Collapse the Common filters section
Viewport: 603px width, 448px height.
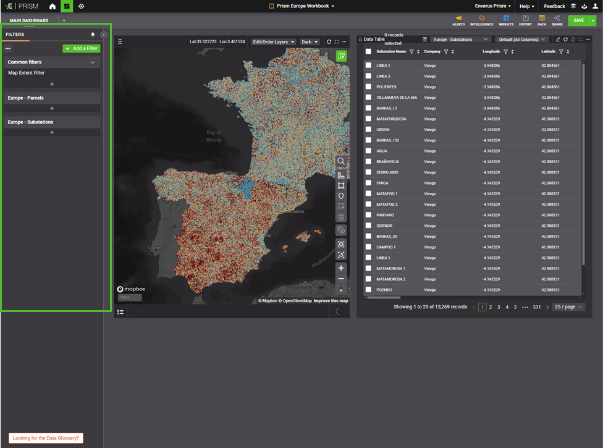point(93,62)
